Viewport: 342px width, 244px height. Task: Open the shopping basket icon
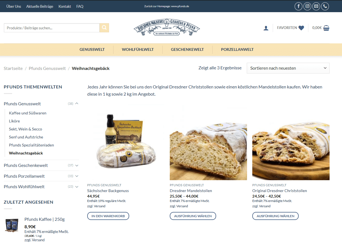point(326,28)
